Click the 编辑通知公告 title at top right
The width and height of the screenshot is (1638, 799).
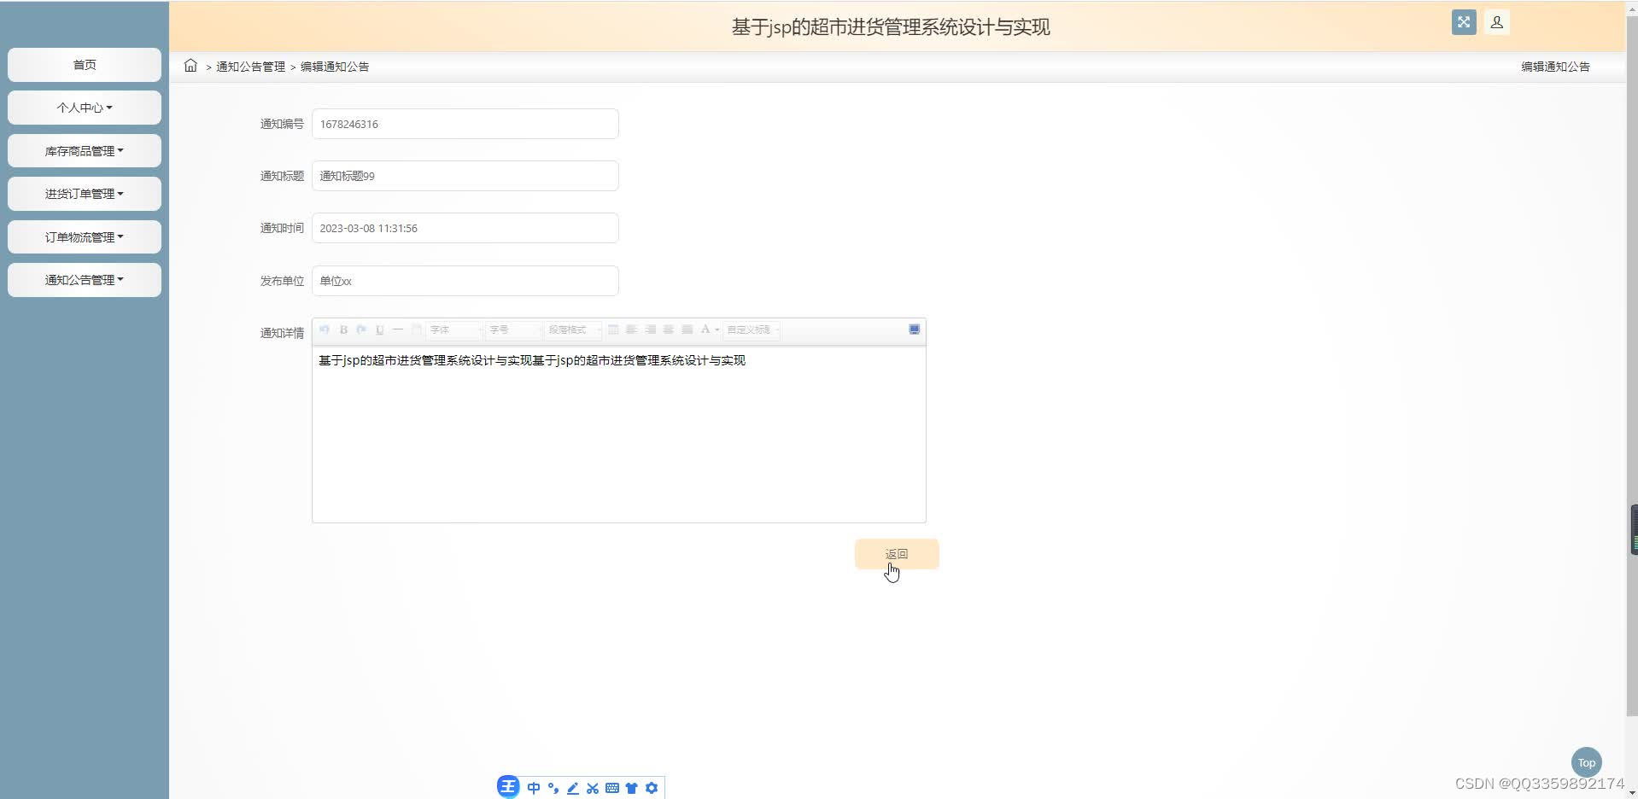click(1555, 67)
